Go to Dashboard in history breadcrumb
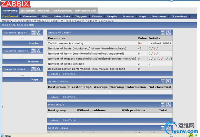Viewport: 200px width, 137px height. point(106,21)
